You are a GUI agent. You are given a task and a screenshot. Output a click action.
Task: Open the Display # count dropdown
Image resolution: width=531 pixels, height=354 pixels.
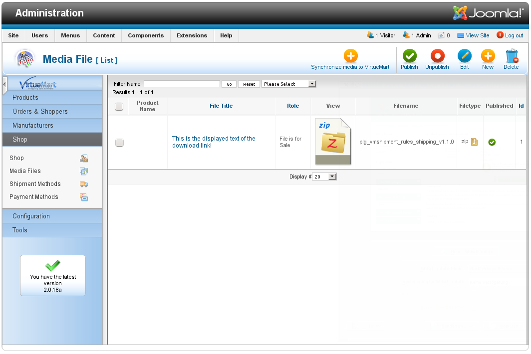(324, 177)
